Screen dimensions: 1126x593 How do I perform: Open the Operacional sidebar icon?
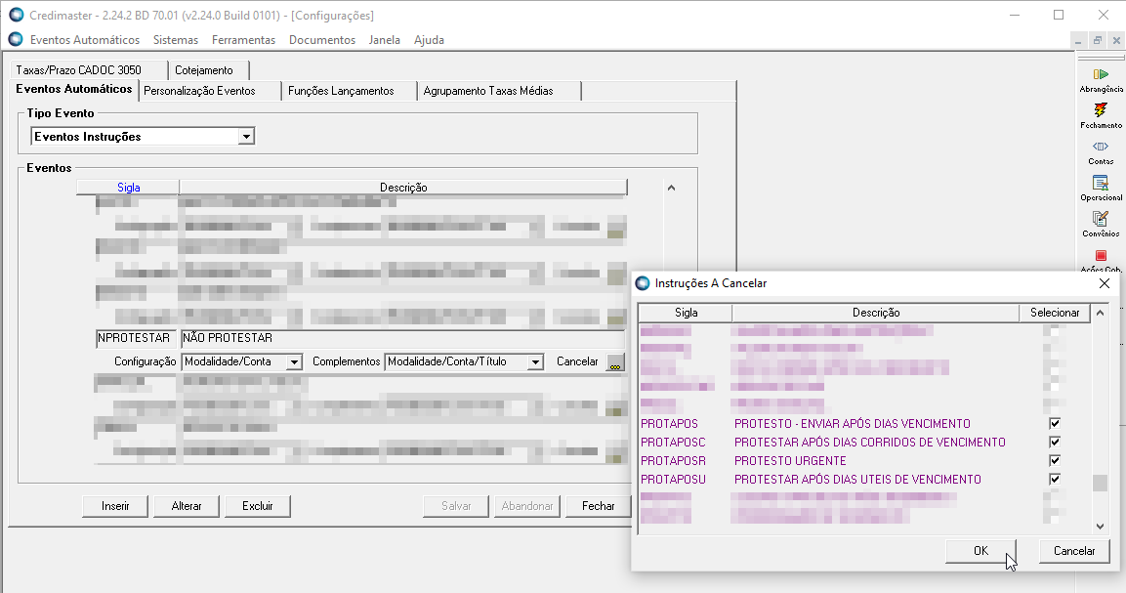[1101, 189]
